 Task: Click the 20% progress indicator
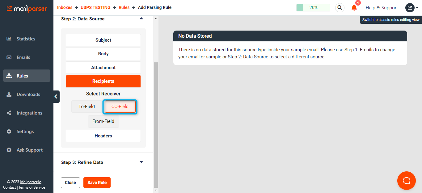[313, 7]
